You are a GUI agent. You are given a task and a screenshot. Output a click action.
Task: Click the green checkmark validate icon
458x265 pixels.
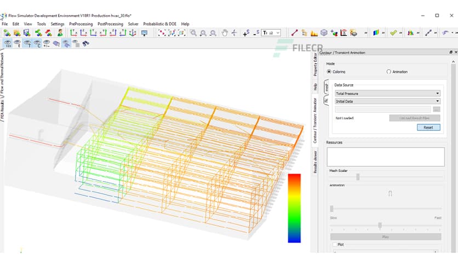393,33
